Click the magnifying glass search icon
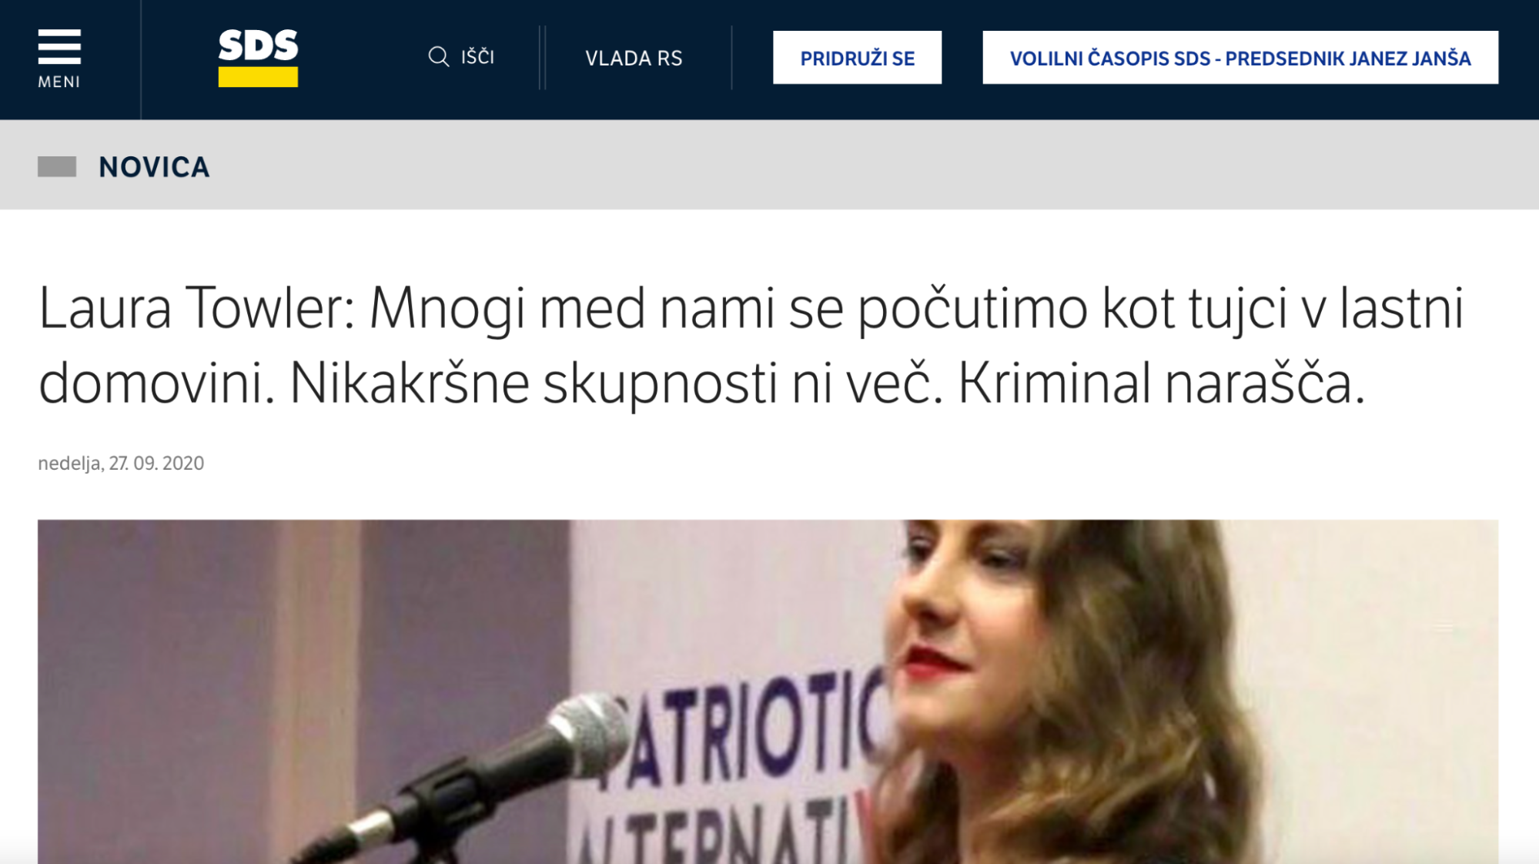Image resolution: width=1539 pixels, height=864 pixels. [x=439, y=57]
